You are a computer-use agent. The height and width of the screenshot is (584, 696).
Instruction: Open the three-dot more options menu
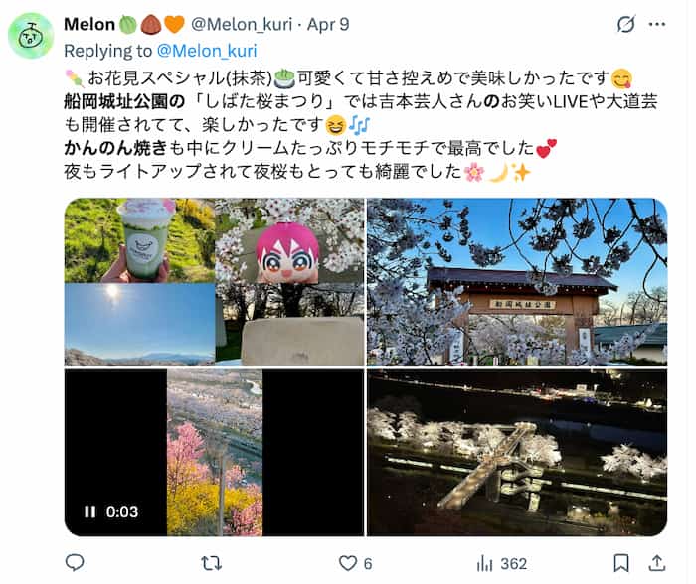point(657,24)
